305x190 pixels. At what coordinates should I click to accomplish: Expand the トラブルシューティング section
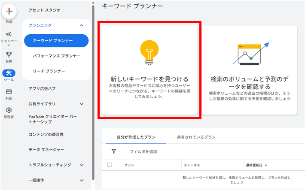pos(82,165)
